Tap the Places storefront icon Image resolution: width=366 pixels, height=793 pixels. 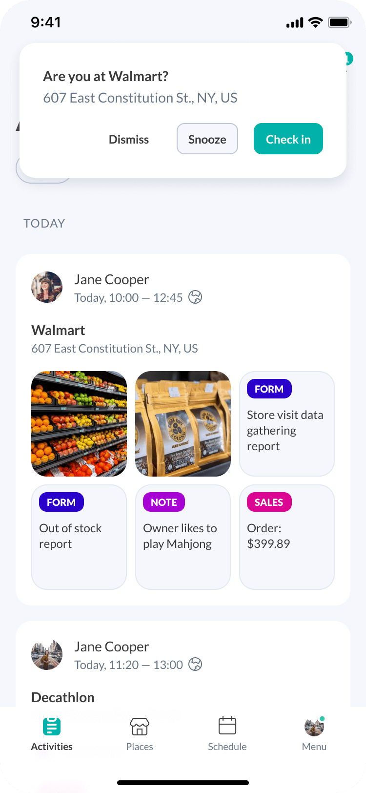tap(140, 727)
